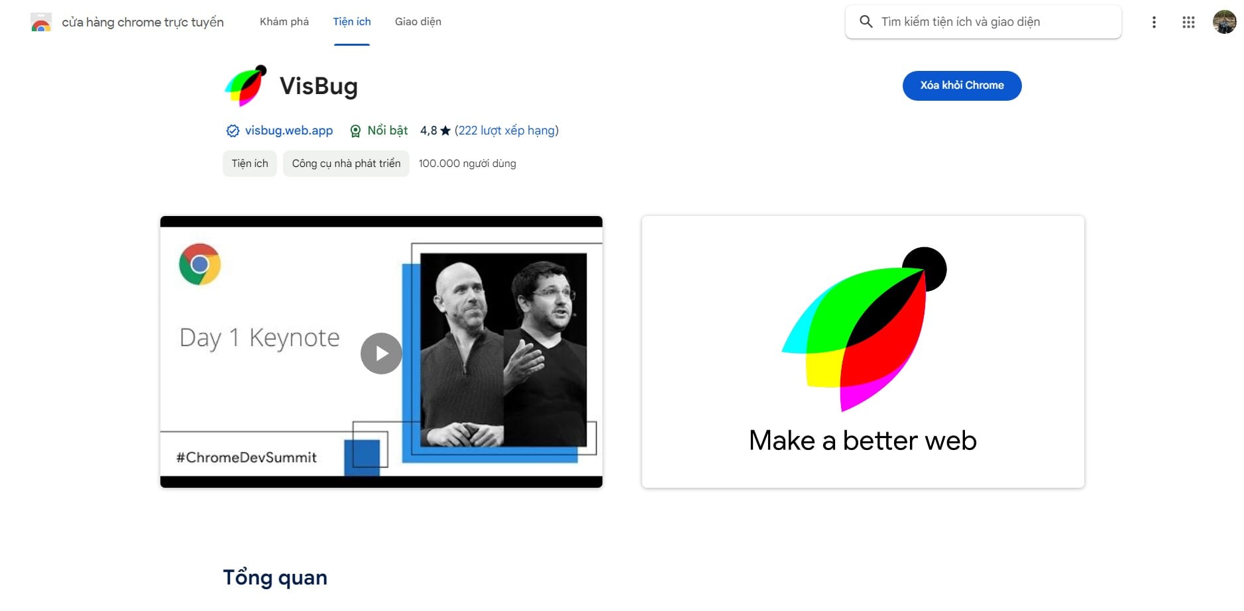The width and height of the screenshot is (1244, 611).
Task: Open the 222 lượt xếp hạng ratings link
Action: 506,131
